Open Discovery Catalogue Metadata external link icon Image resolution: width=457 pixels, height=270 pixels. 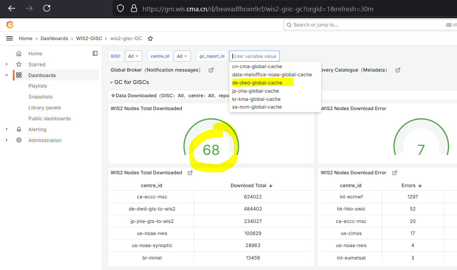click(x=397, y=70)
